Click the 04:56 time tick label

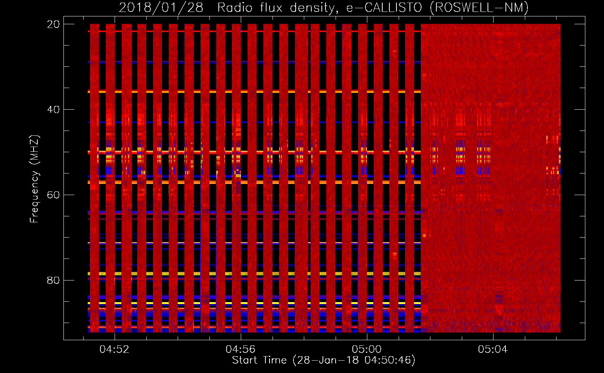tap(240, 349)
